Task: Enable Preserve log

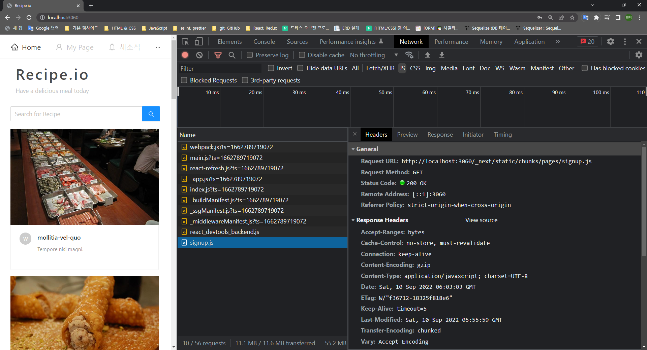Action: pyautogui.click(x=249, y=55)
